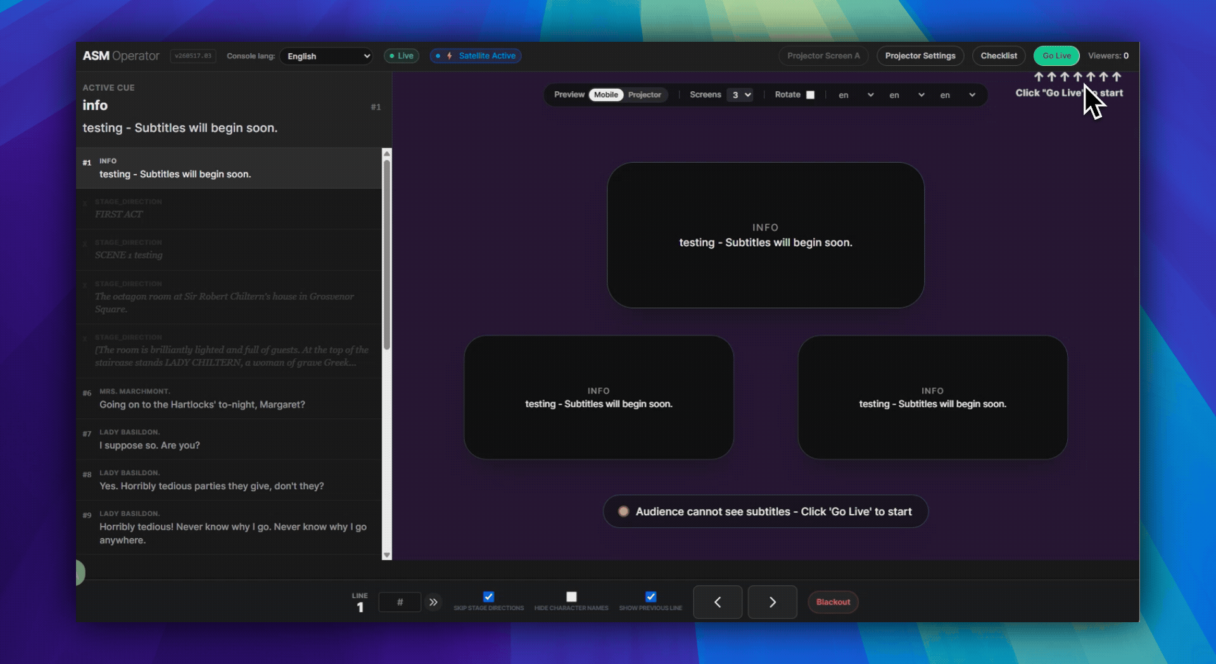The image size is (1216, 664).
Task: Open the second screen language dropdown
Action: coord(907,95)
